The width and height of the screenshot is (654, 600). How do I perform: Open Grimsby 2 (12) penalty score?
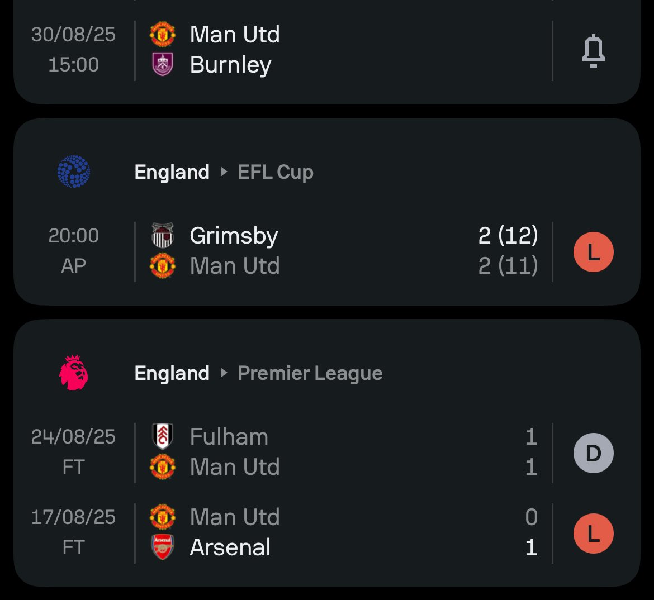pos(508,236)
